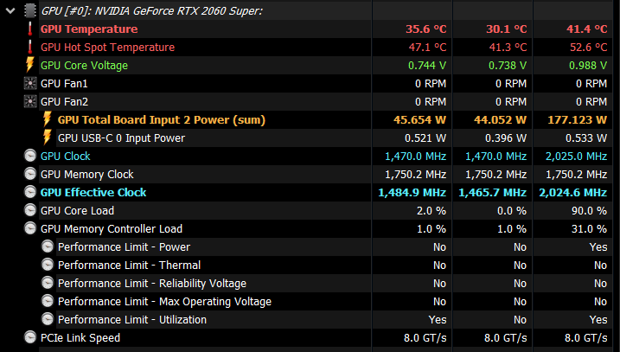Click the icon beside Performance Limit - Utilization
The image size is (620, 352).
click(x=48, y=320)
